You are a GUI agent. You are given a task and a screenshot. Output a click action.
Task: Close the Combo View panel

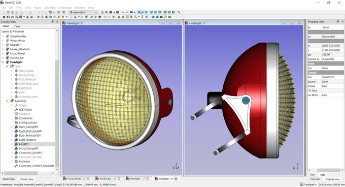coord(57,21)
